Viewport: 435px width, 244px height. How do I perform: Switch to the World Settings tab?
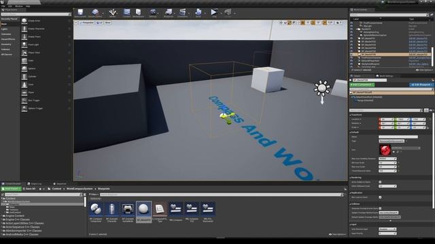(385, 76)
